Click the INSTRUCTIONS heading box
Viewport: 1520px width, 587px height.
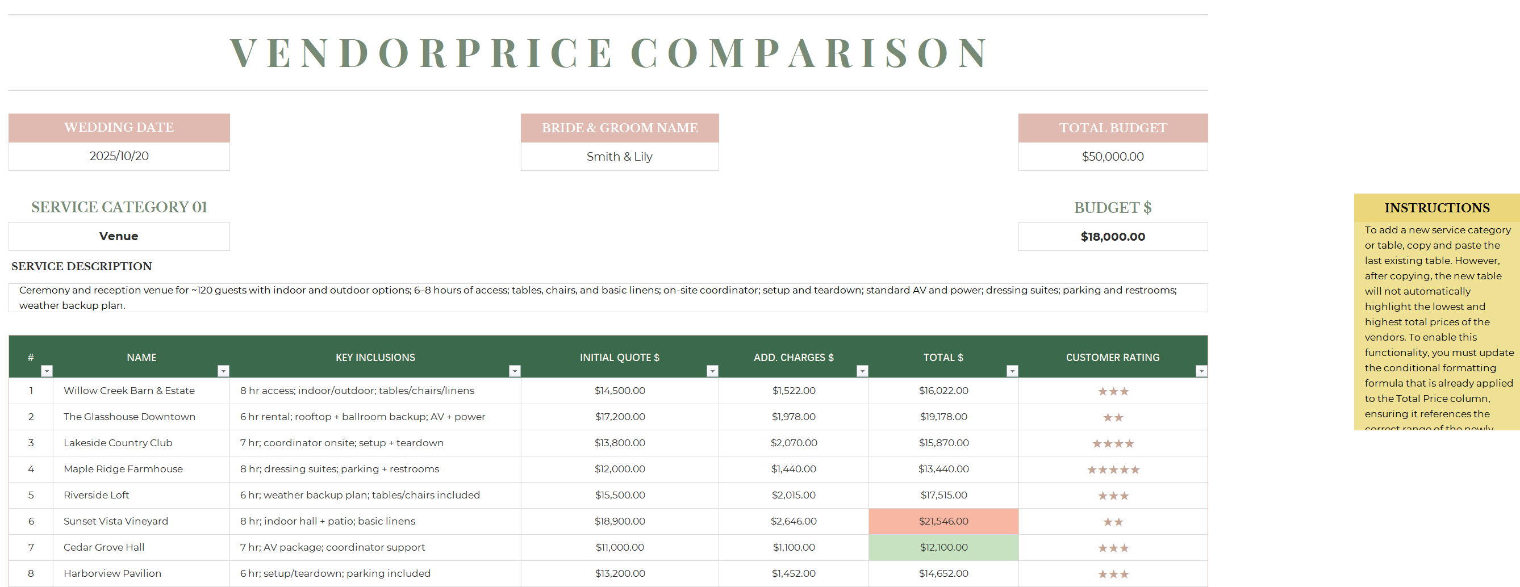pyautogui.click(x=1437, y=208)
